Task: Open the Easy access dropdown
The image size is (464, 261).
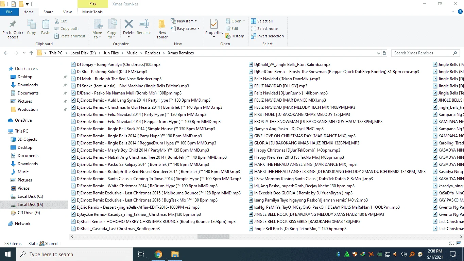Action: [185, 29]
